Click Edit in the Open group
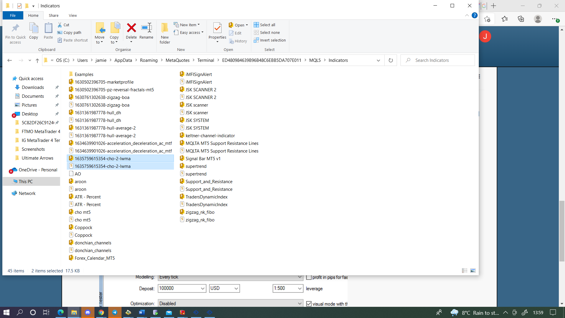The width and height of the screenshot is (565, 318). [235, 33]
